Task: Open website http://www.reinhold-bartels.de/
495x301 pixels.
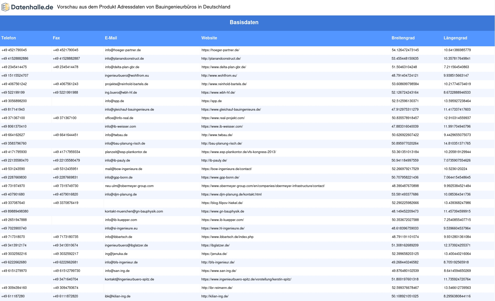Action: pos(224,84)
